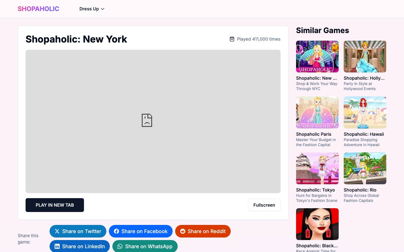404x252 pixels.
Task: Click 'Hunt for Bargains in Tokyo's Fashion Scene' text
Action: (x=317, y=198)
